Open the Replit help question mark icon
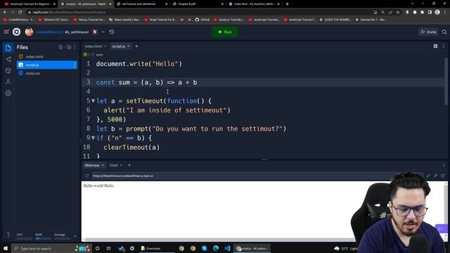450x253 pixels. pos(8,235)
